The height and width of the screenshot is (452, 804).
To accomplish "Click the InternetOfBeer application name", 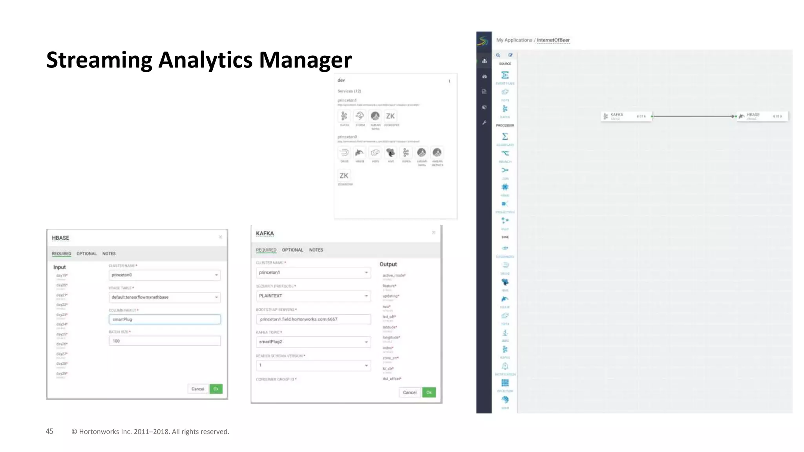I will click(x=553, y=40).
